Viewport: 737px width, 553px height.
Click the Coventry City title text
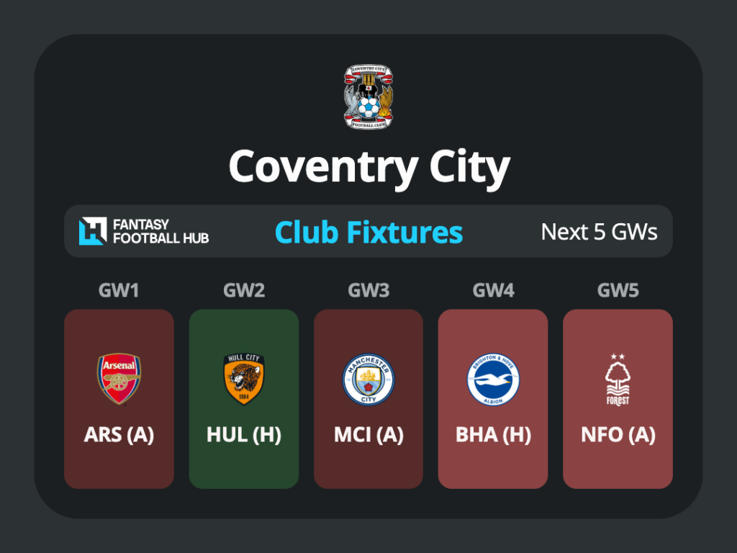(x=369, y=168)
